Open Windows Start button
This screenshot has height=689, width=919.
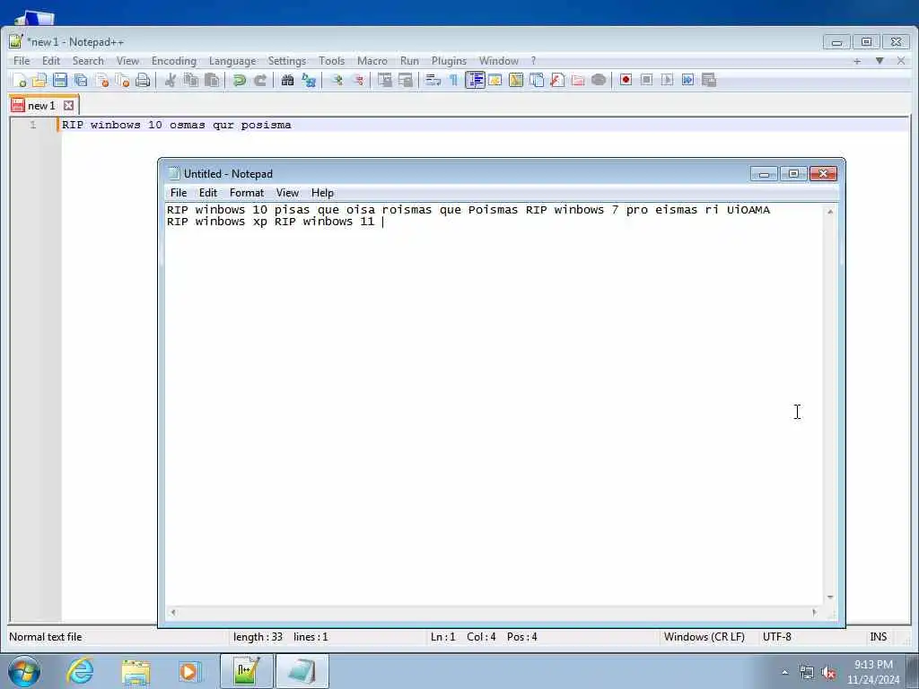(x=24, y=671)
